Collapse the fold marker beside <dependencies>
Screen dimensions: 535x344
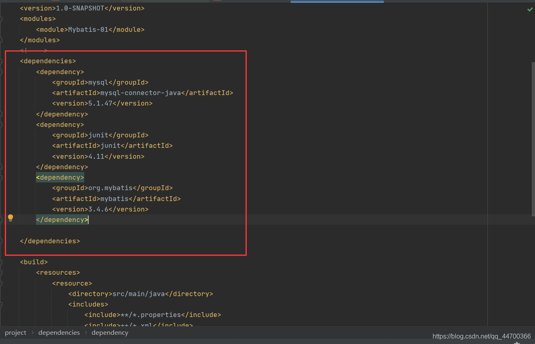1,61
